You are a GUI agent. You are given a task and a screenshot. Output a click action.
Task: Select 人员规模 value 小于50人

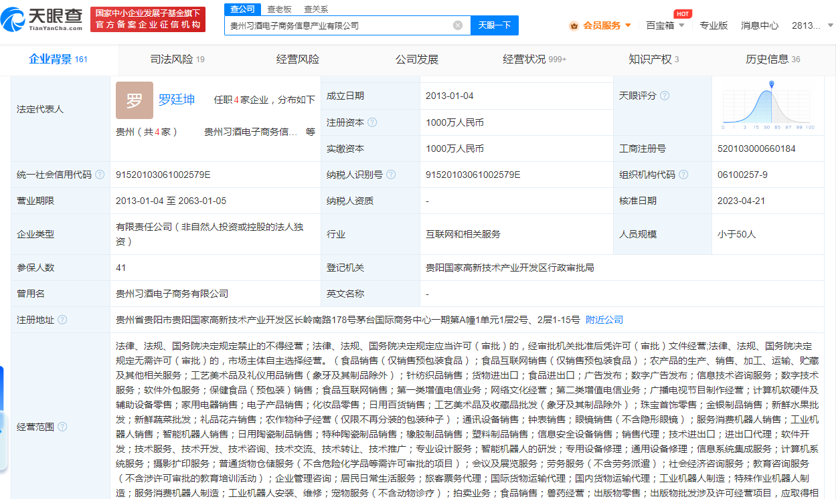pyautogui.click(x=736, y=234)
